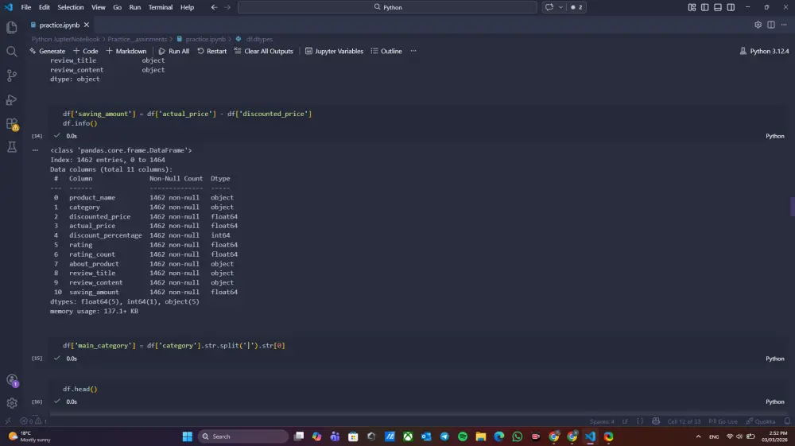795x446 pixels.
Task: Open the remote window indicator in status bar
Action: (8, 421)
